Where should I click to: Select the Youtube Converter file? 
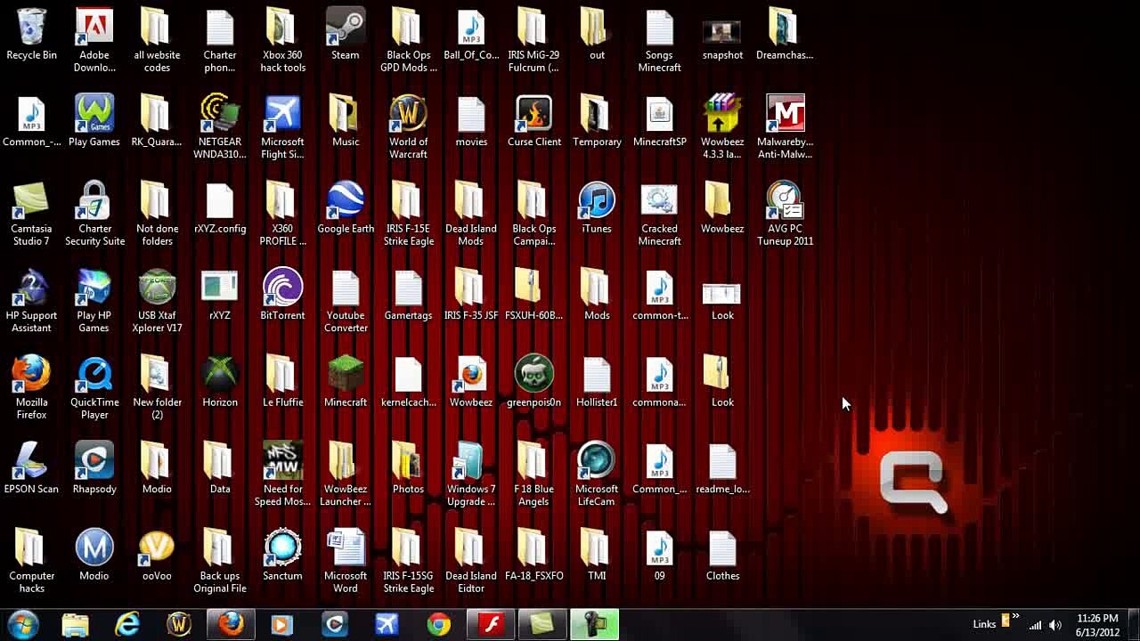(346, 301)
